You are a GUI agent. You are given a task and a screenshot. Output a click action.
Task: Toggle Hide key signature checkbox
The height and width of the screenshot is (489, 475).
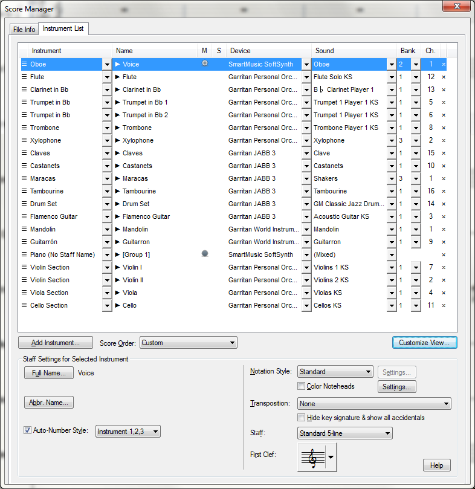(x=302, y=418)
